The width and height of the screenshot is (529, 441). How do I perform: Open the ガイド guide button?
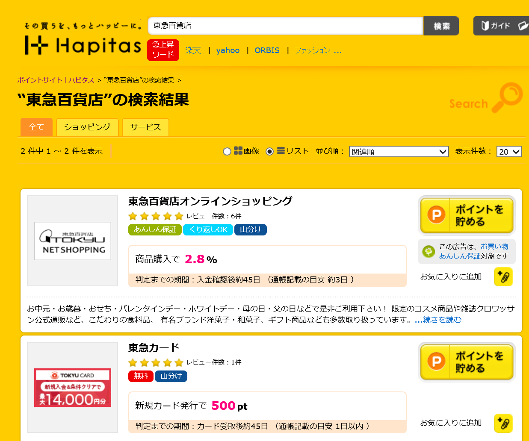[501, 26]
